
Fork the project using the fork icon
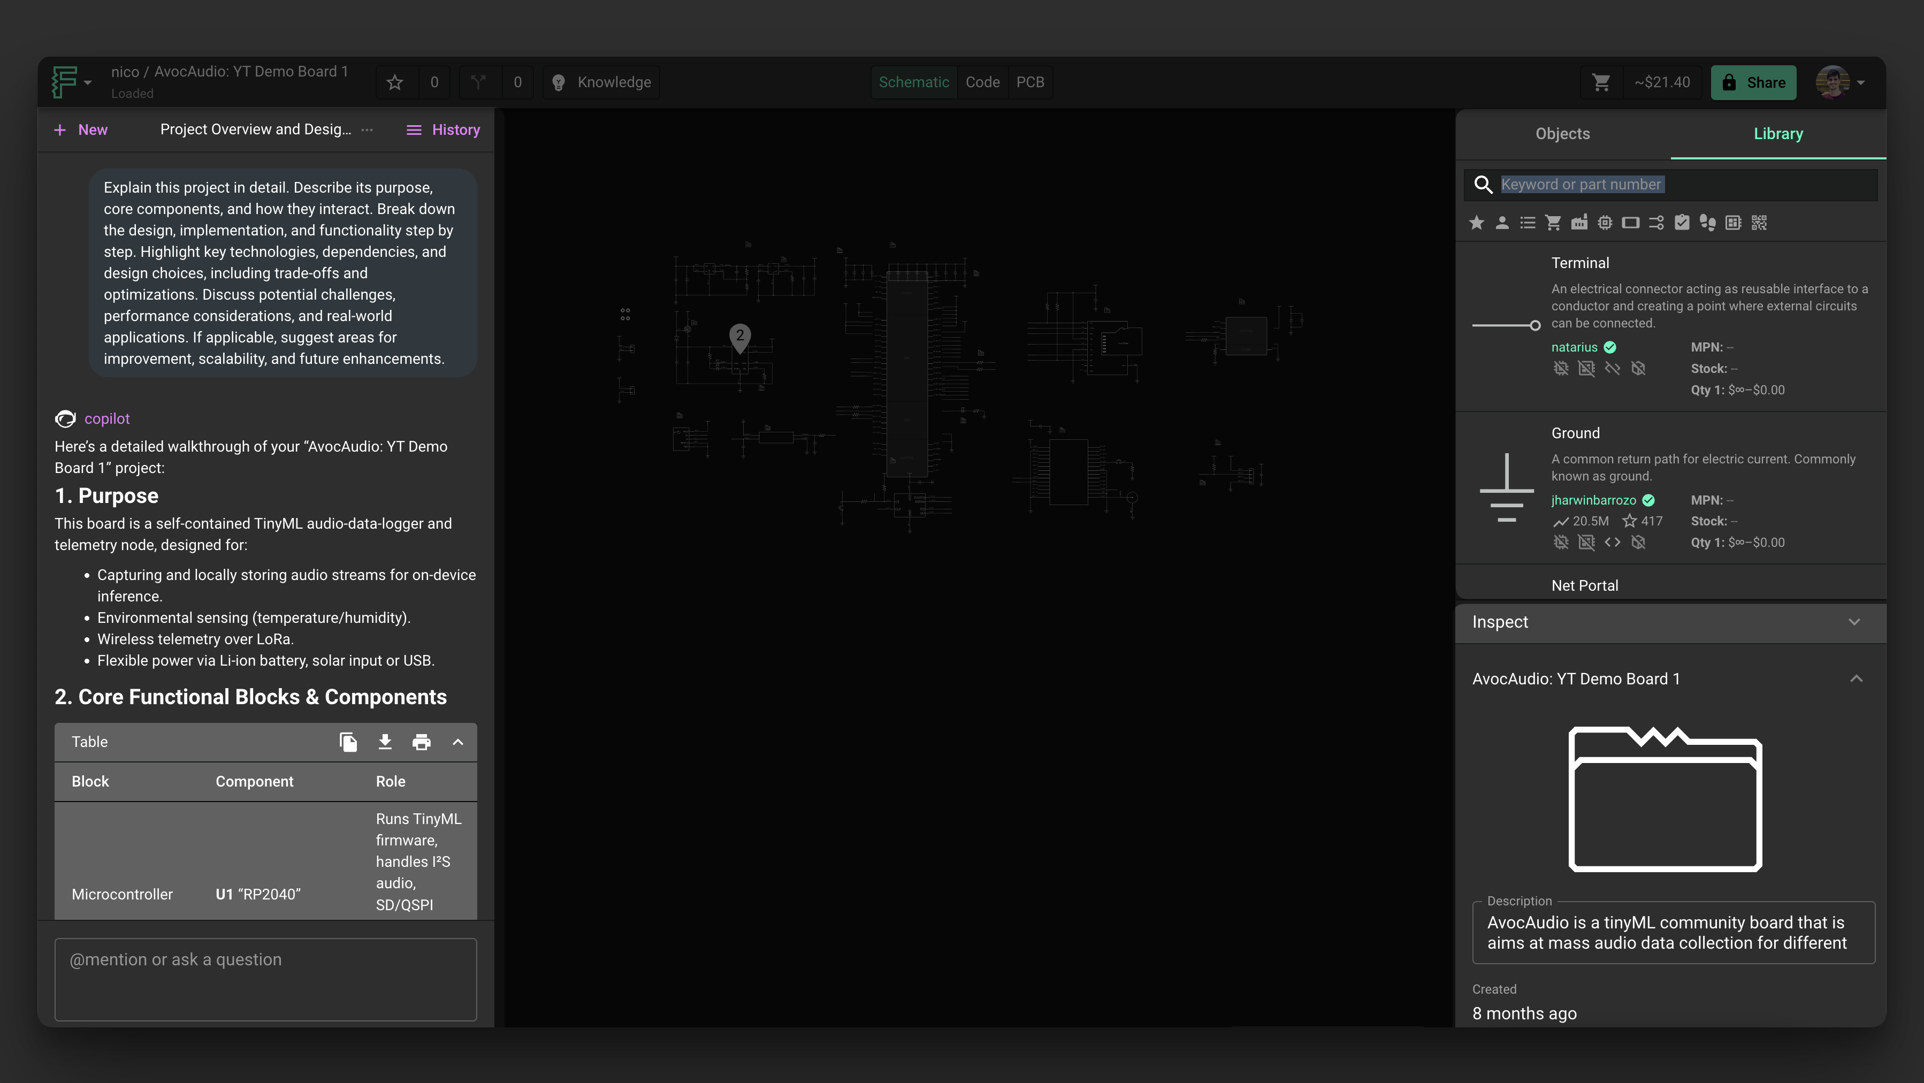[x=479, y=82]
